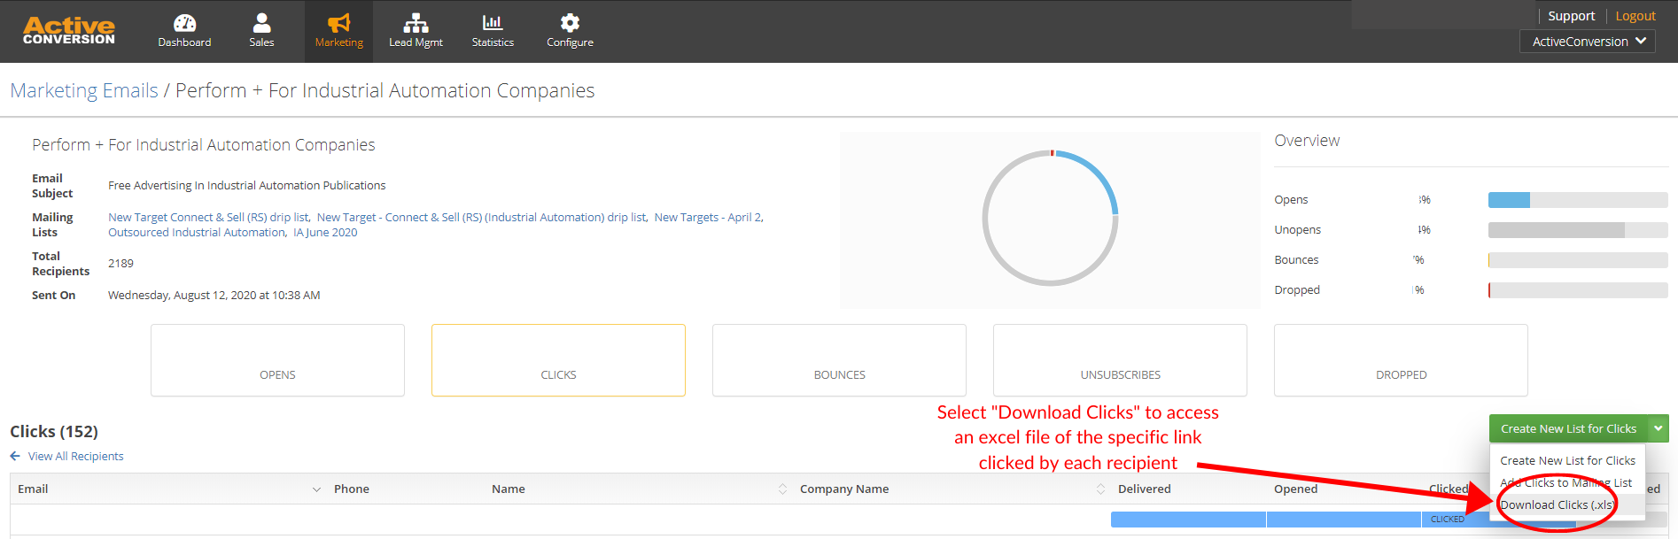The width and height of the screenshot is (1678, 539).
Task: Choose Create New List for Clicks menu entry
Action: click(x=1567, y=460)
